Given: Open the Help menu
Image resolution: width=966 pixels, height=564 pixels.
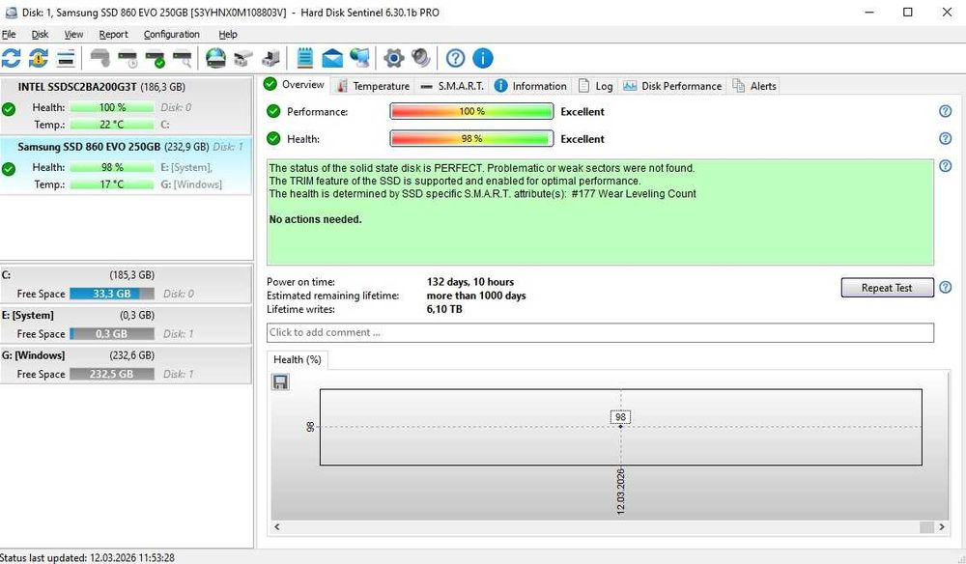Looking at the screenshot, I should 227,35.
